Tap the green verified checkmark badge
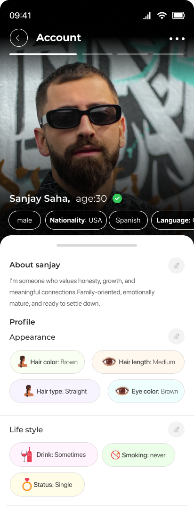The width and height of the screenshot is (194, 506). (117, 198)
